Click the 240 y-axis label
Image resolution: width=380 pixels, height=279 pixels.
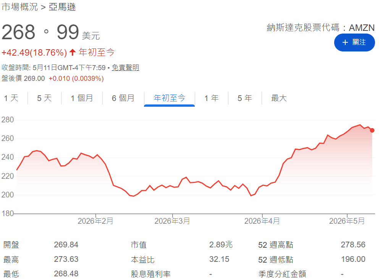click(8, 157)
